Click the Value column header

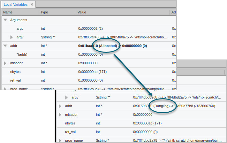tap(82, 12)
